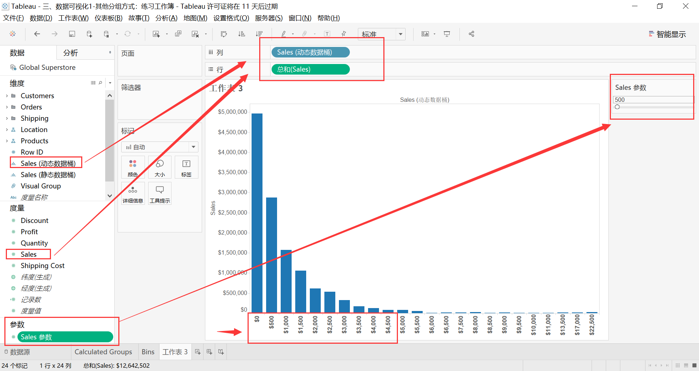Click the Tooltip card in Marks
Viewport: 699px width, 371px height.
(x=160, y=194)
